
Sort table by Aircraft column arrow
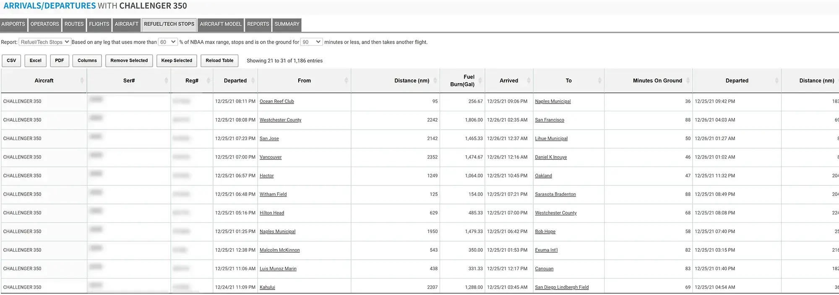tap(82, 81)
